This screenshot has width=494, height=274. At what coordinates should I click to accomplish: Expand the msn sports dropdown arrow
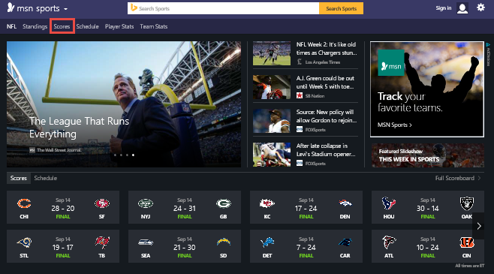[x=65, y=9]
